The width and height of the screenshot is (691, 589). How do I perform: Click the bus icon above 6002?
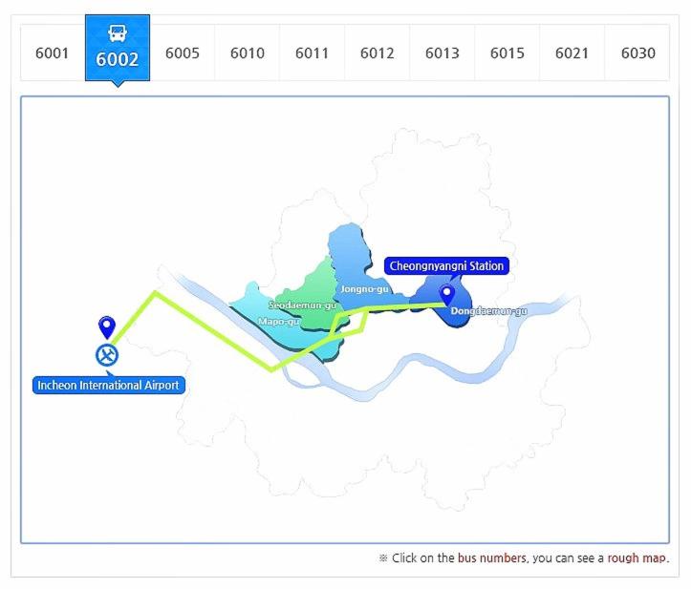pyautogui.click(x=117, y=33)
